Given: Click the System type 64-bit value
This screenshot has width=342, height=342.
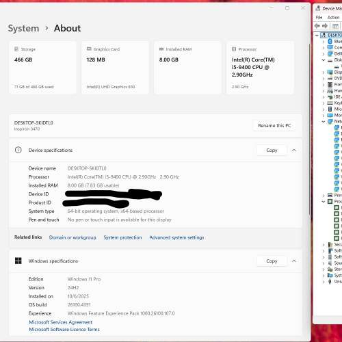Looking at the screenshot, I should click(116, 211).
